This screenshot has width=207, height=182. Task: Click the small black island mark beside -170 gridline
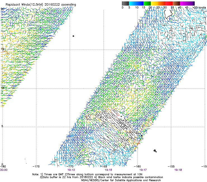point(73,36)
